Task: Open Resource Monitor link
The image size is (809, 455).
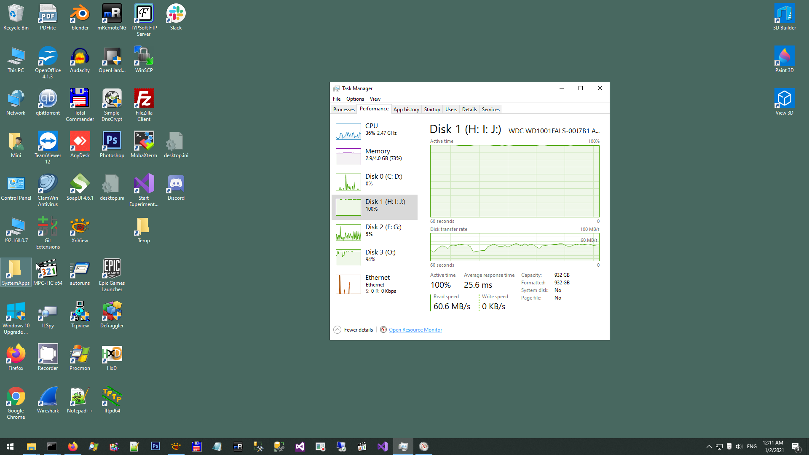Action: coord(415,330)
